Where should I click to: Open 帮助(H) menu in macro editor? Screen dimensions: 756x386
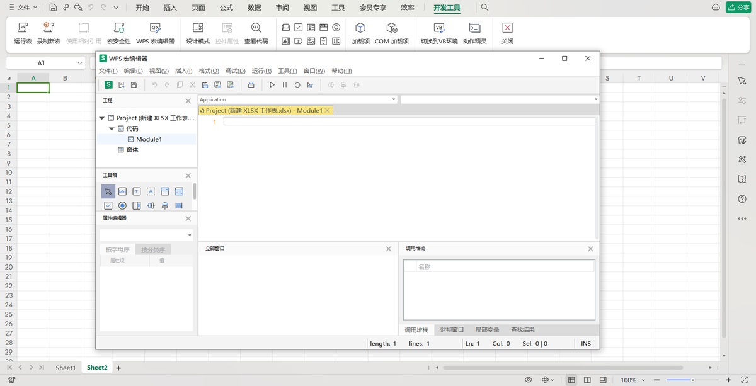pos(341,71)
